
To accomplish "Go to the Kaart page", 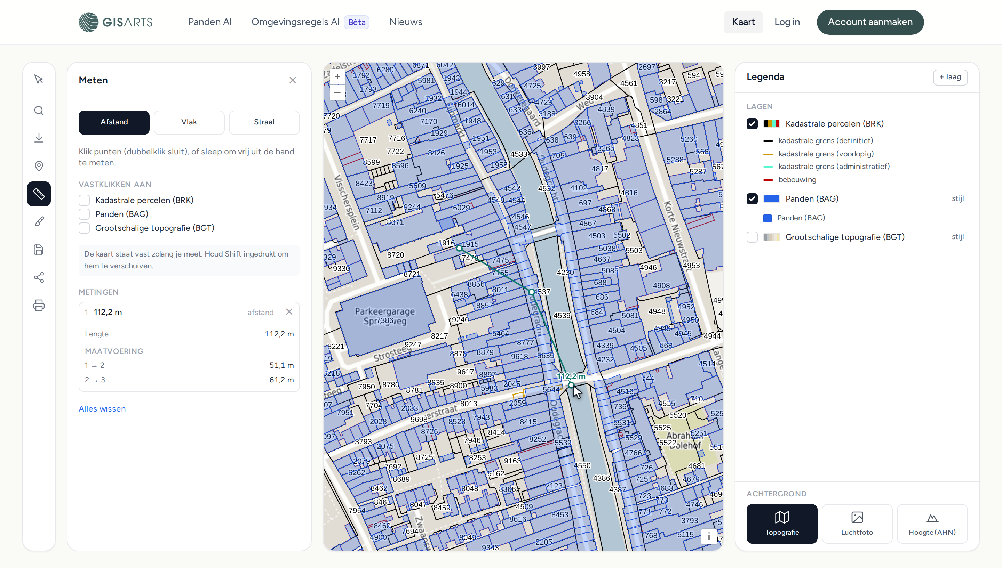I will point(743,22).
